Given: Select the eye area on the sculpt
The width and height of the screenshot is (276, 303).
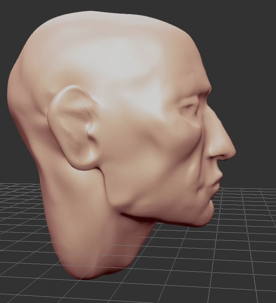Looking at the screenshot, I should (x=190, y=108).
